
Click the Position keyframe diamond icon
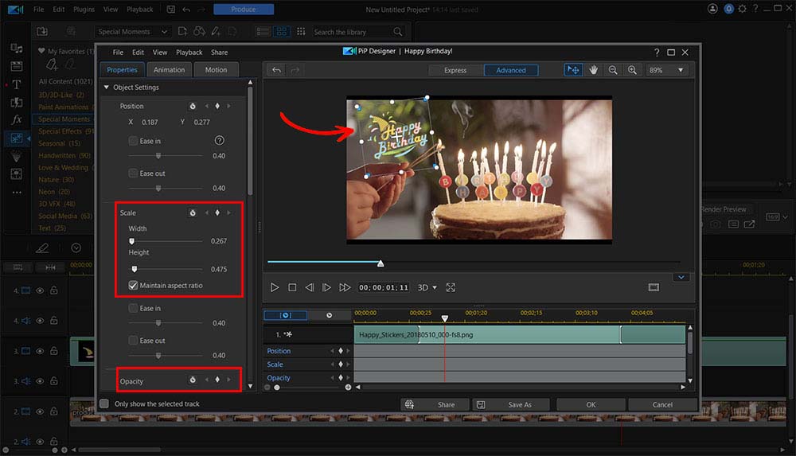[217, 106]
